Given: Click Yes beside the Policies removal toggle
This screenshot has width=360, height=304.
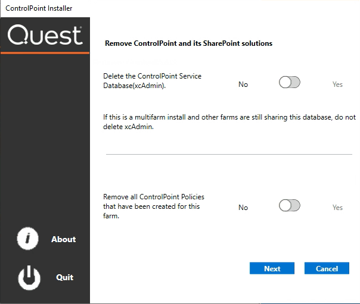Looking at the screenshot, I should tap(337, 208).
